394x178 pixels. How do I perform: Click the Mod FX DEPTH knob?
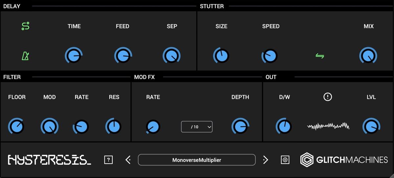[240, 127]
